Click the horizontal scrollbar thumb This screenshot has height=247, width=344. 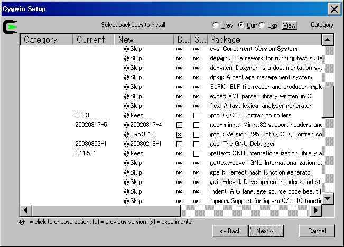106,211
